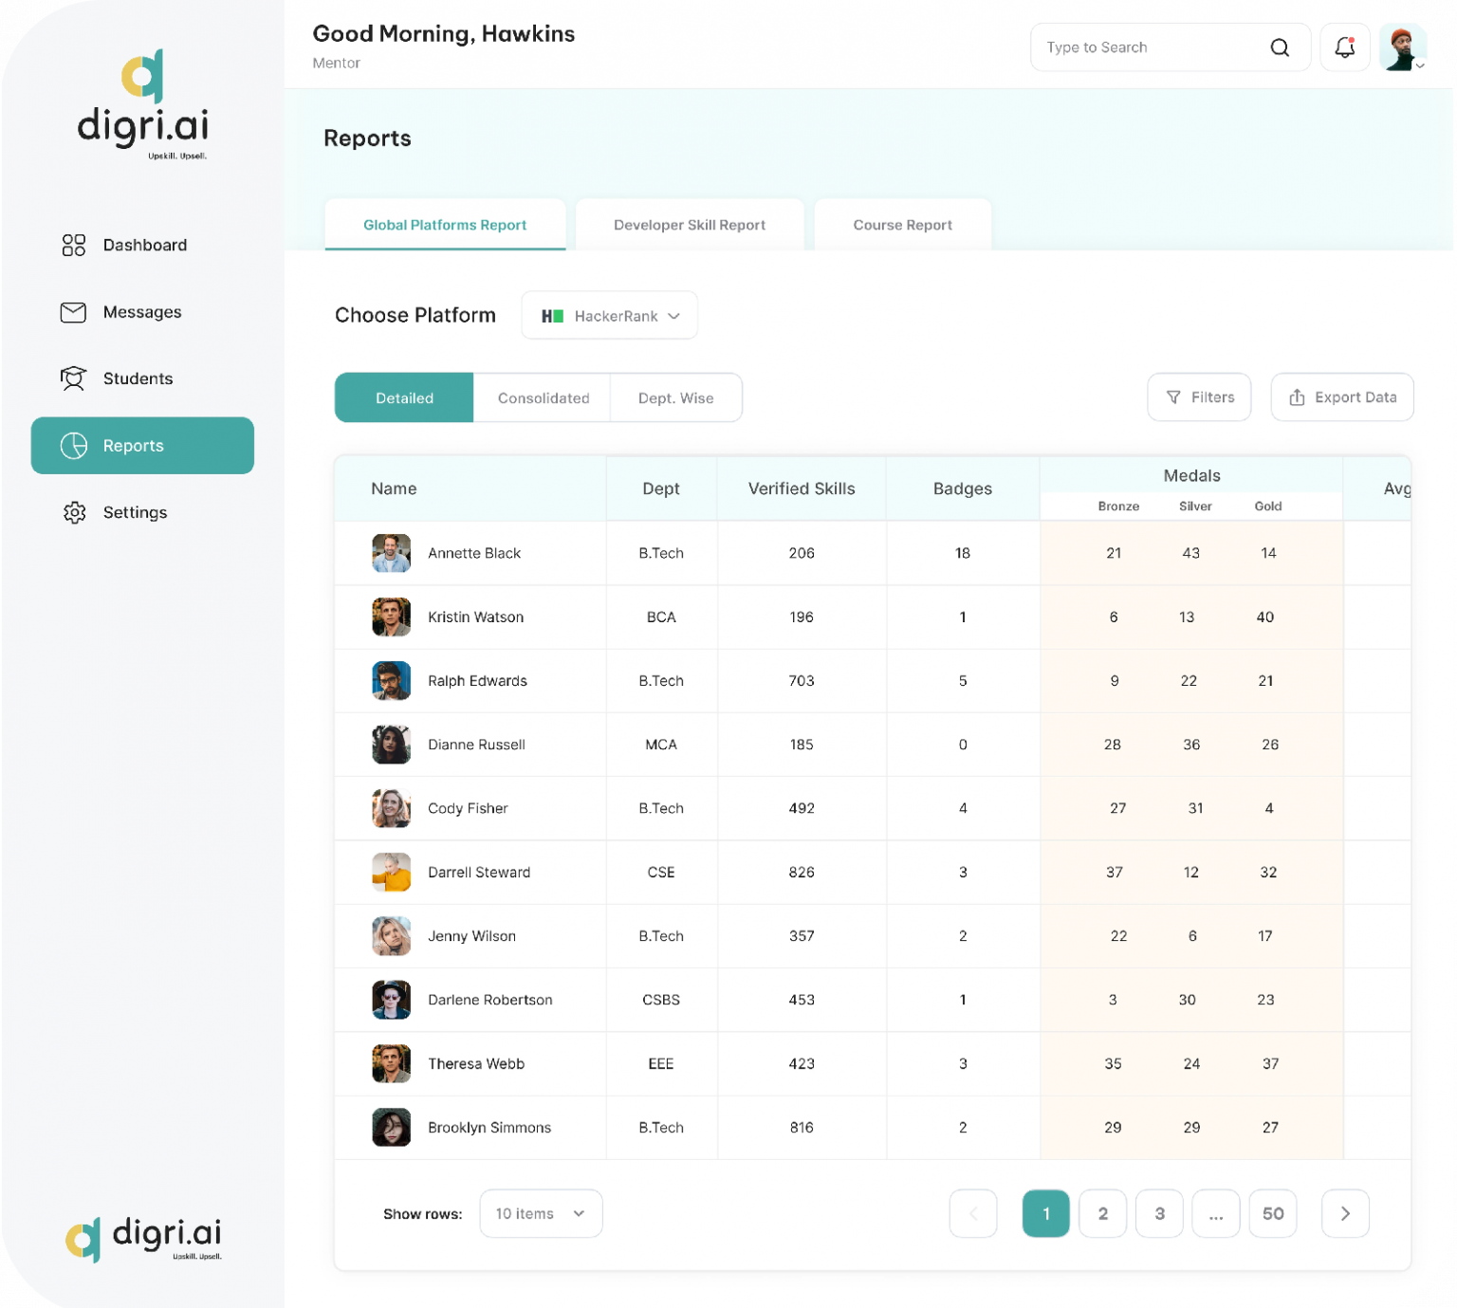
Task: Click the Export Data button
Action: (1342, 397)
